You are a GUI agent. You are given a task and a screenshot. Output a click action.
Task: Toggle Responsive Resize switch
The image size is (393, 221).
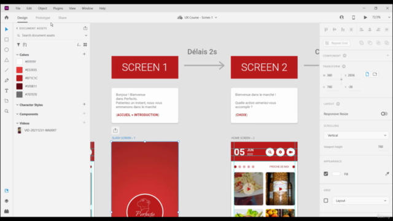tap(384, 114)
